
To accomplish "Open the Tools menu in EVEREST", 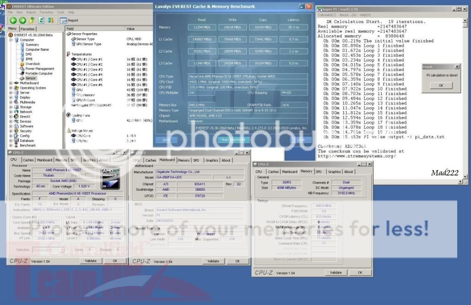I will point(60,12).
